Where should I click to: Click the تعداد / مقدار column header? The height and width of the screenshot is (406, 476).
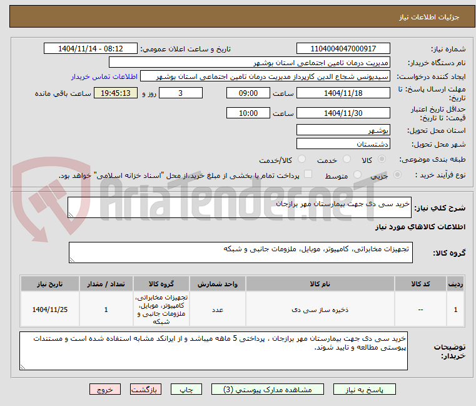click(x=106, y=284)
